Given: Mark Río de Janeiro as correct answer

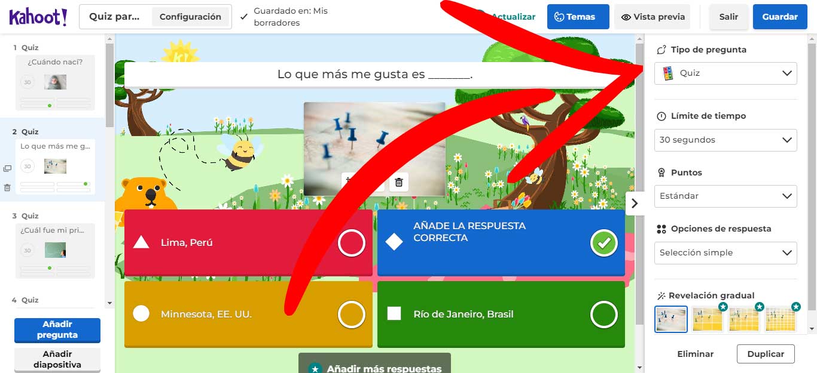Looking at the screenshot, I should tap(603, 315).
